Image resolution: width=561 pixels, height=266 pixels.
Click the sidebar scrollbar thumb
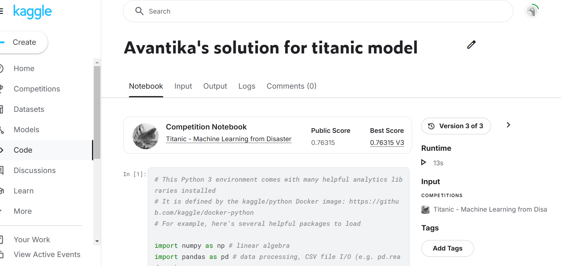pos(97,112)
